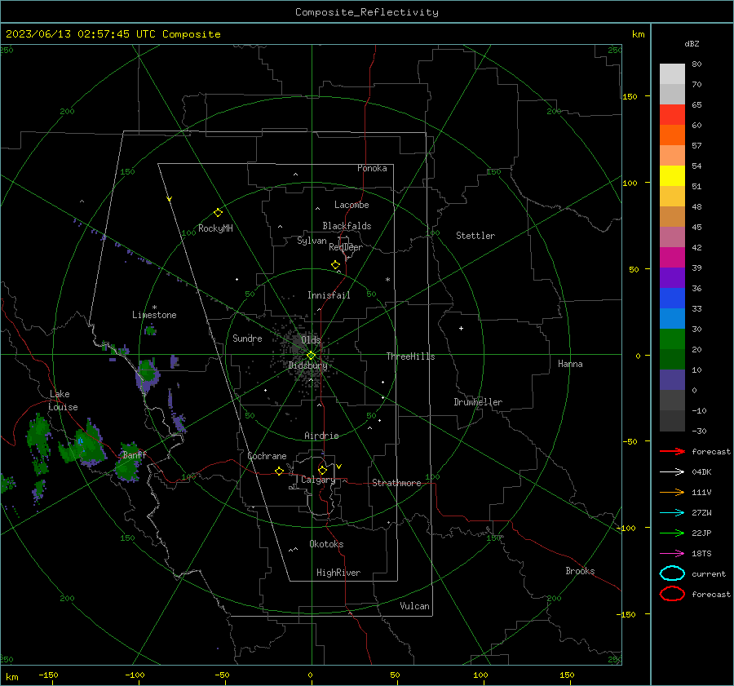Click the green 22JP arrow icon
This screenshot has width=734, height=686.
click(x=672, y=533)
